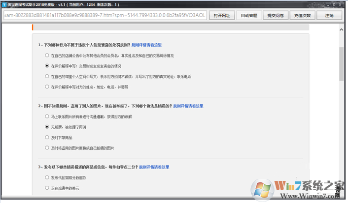
Task: Click the 自动答题 button
Action: coord(249,16)
